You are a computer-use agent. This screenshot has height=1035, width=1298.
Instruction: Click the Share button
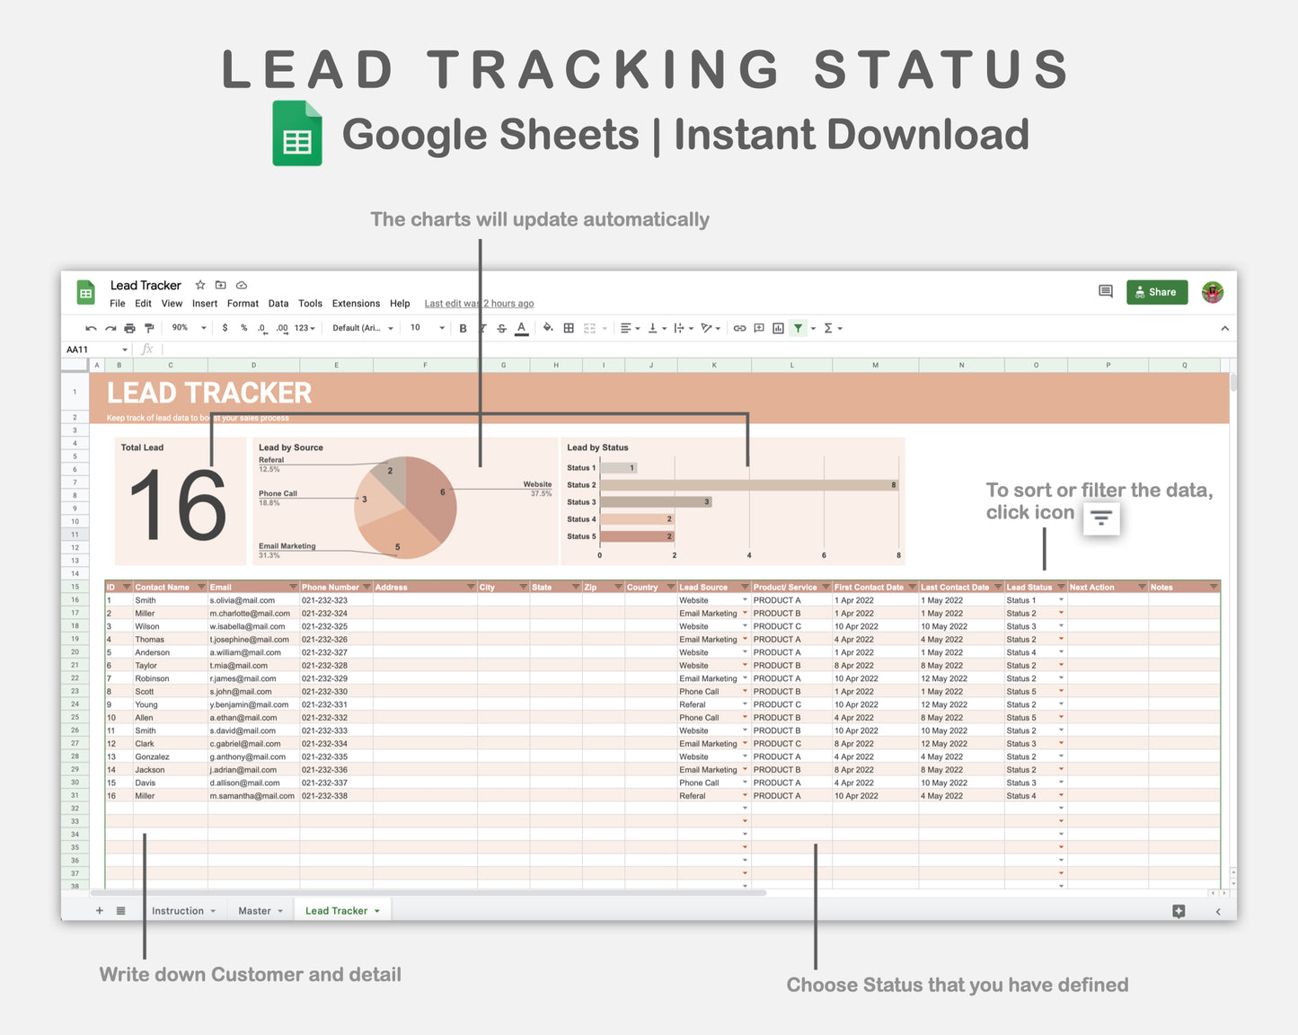(x=1157, y=292)
